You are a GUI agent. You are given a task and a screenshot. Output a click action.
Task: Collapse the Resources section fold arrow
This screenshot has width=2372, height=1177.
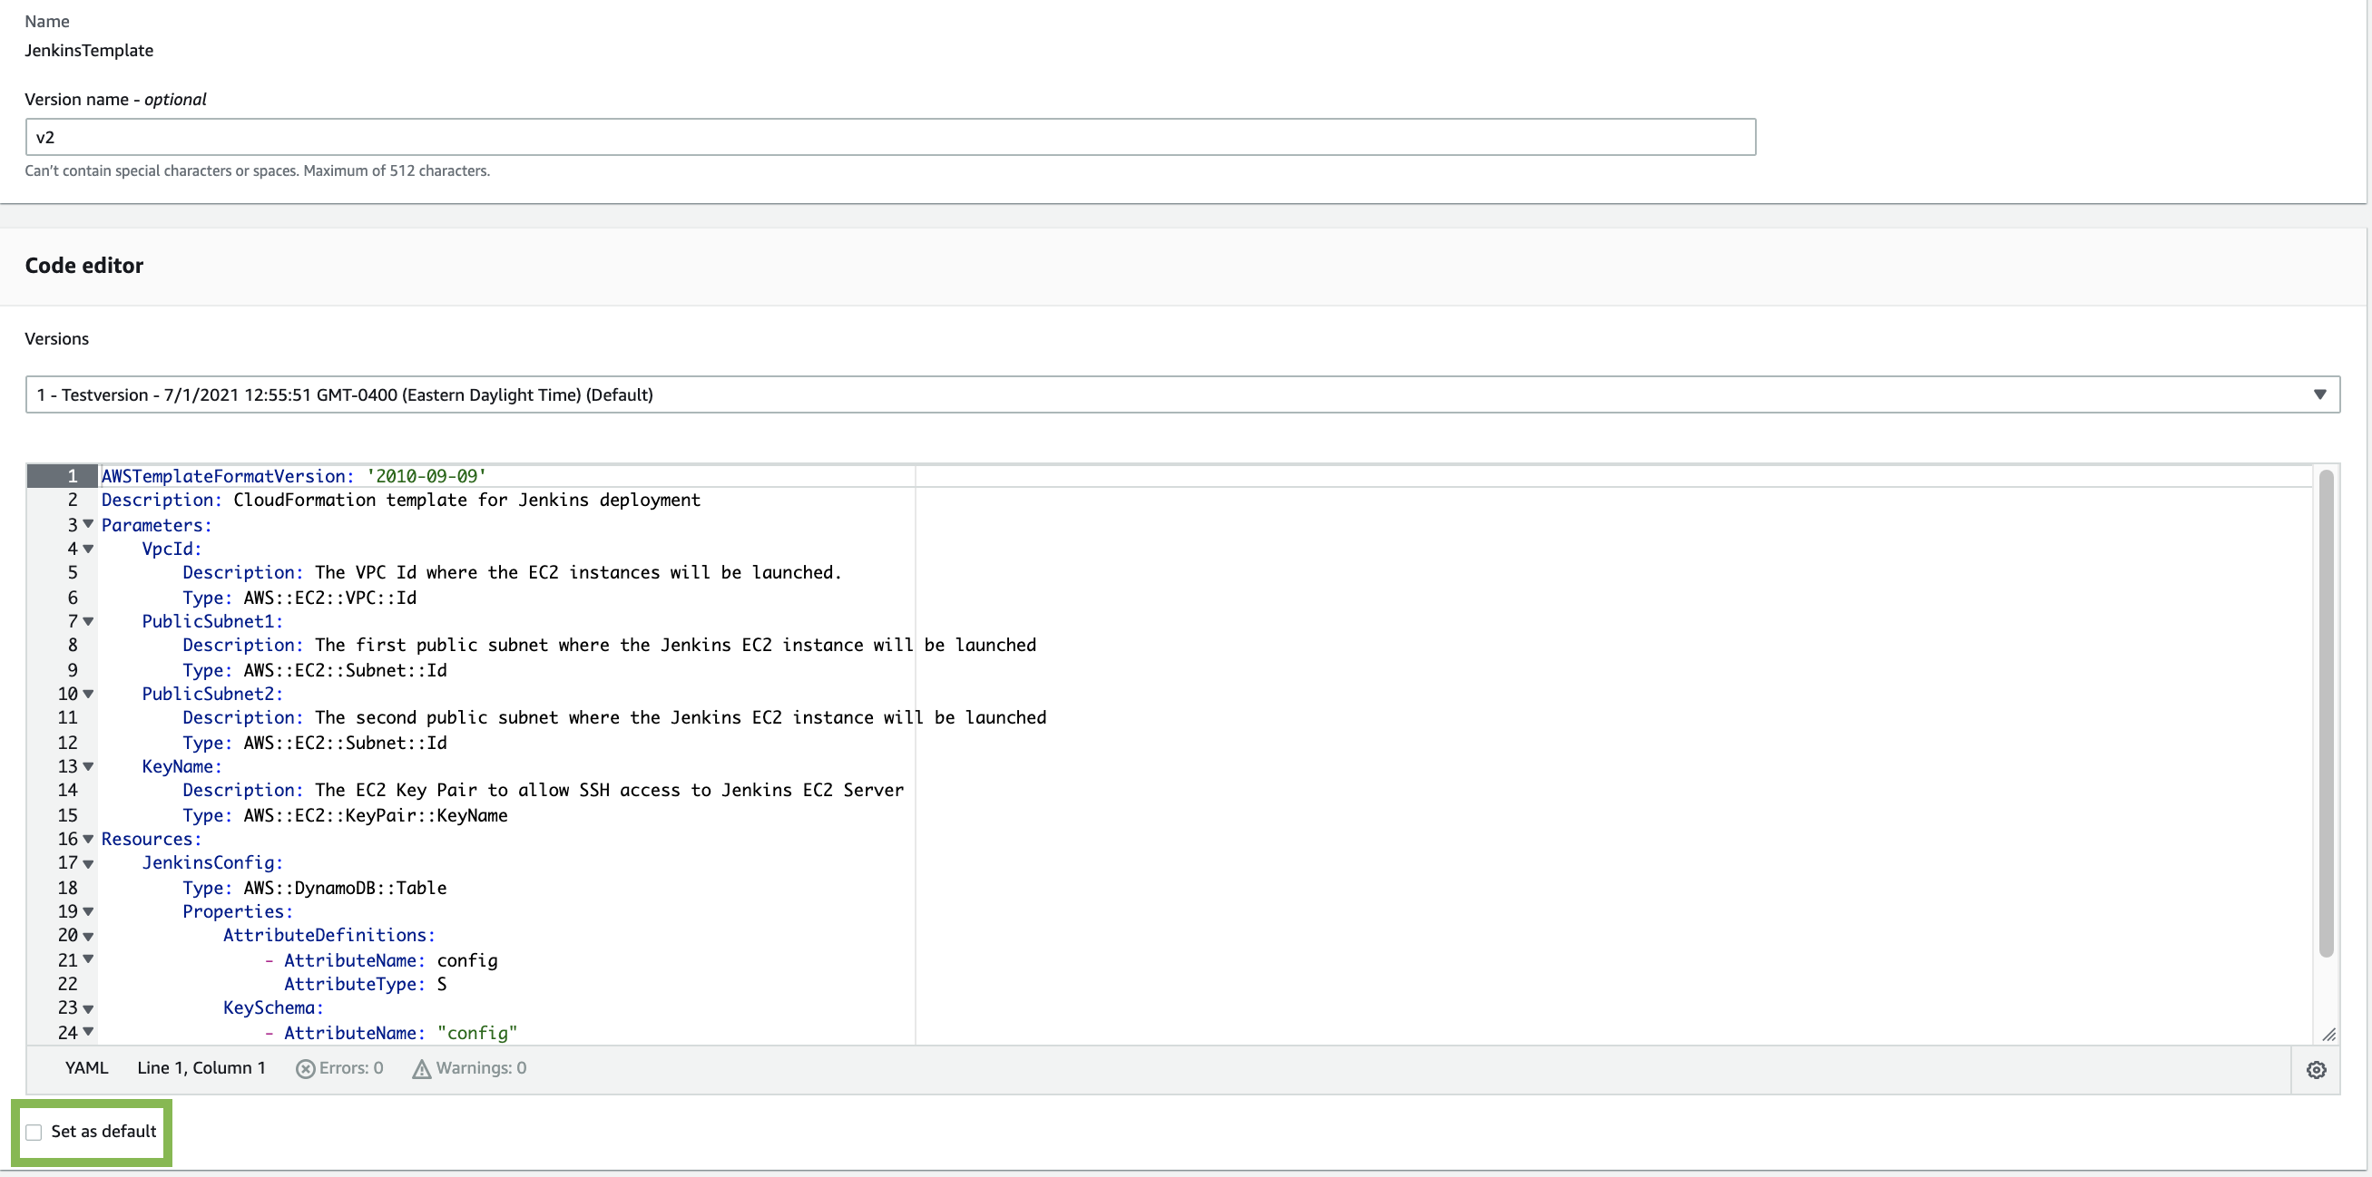88,839
